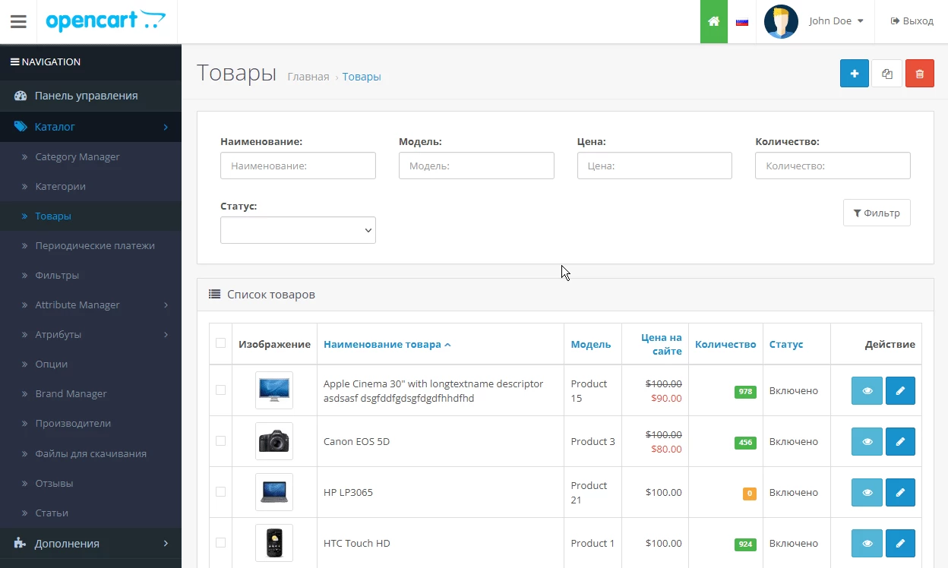Click the HTC Touch HD phone thumbnail
948x568 pixels.
[274, 543]
